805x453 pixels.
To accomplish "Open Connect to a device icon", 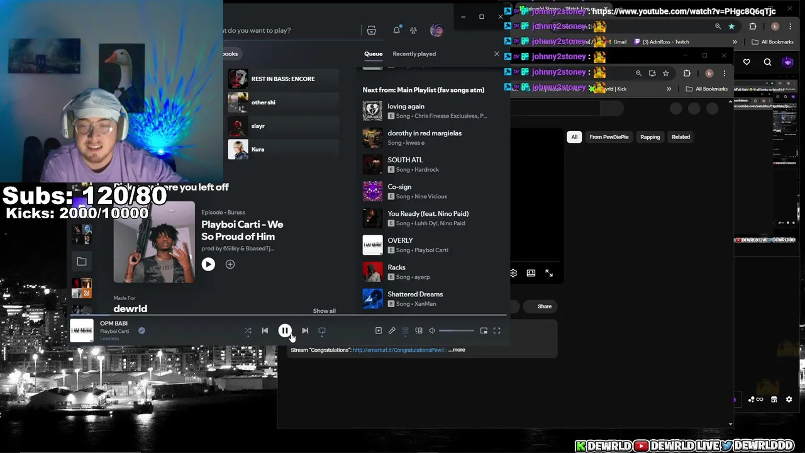I will pyautogui.click(x=419, y=330).
